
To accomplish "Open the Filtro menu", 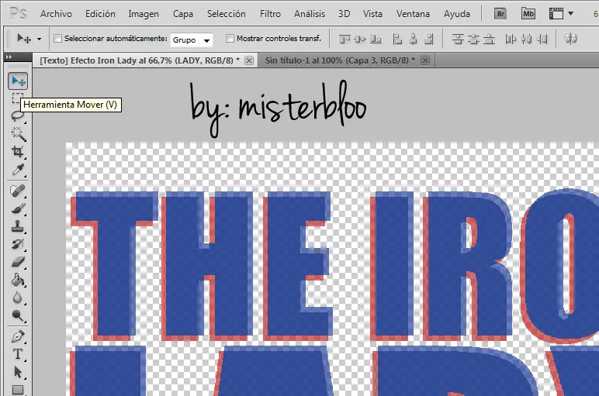I will (x=270, y=14).
